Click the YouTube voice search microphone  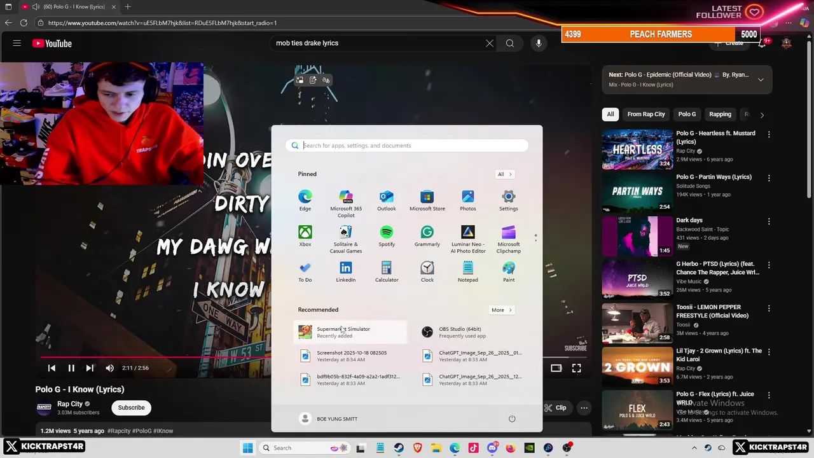[x=539, y=43]
